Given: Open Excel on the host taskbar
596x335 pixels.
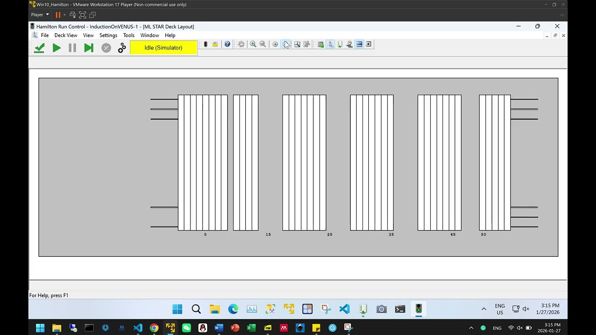Looking at the screenshot, I should pos(251,328).
